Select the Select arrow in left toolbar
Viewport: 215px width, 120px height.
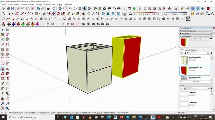pyautogui.click(x=3, y=30)
